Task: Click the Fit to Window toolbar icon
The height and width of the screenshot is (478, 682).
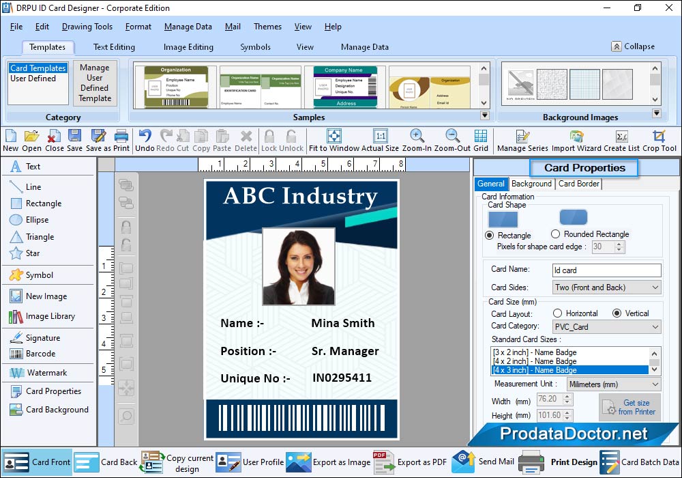Action: [333, 137]
